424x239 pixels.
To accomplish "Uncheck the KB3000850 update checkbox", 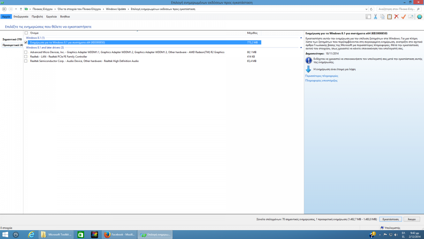I will (26, 42).
